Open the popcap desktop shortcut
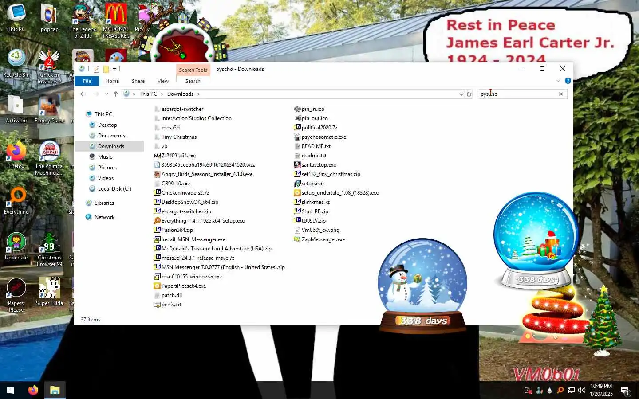Screen dimensions: 639x399 pos(49,18)
